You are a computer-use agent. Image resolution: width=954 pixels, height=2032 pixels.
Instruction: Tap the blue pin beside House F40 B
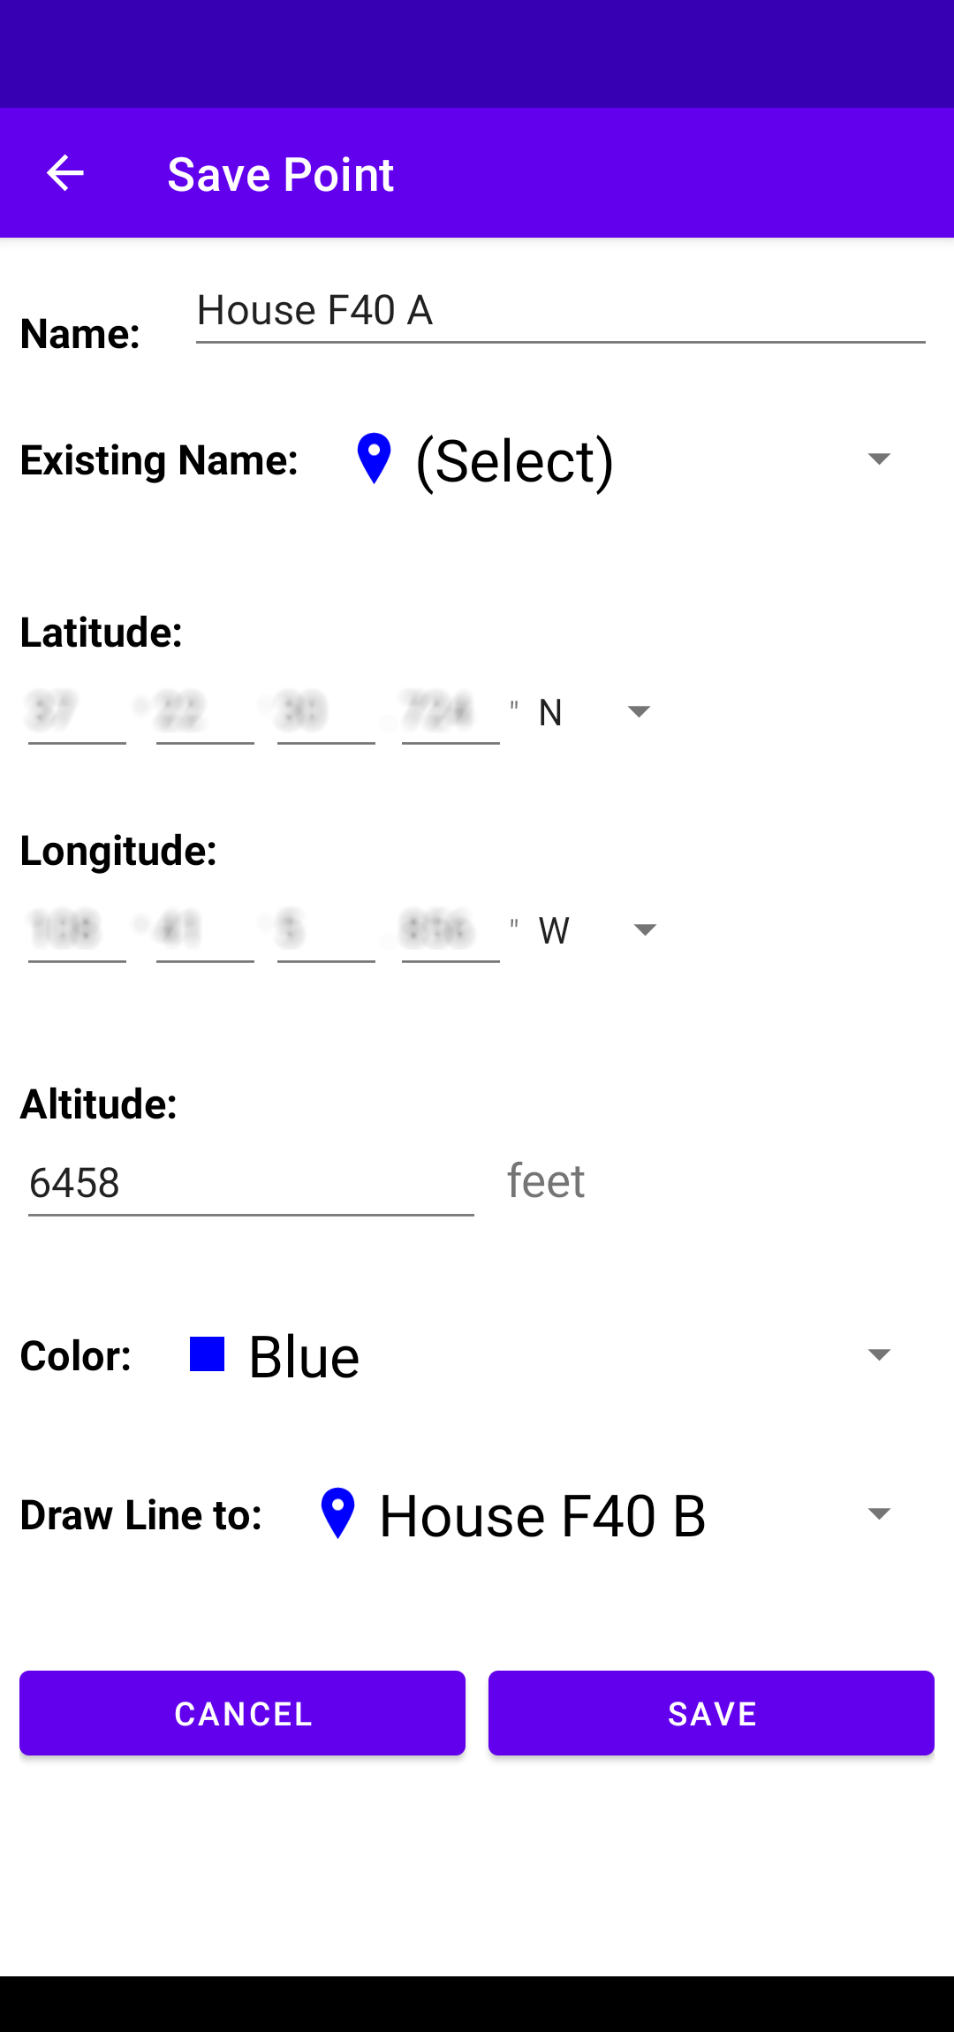[337, 1513]
